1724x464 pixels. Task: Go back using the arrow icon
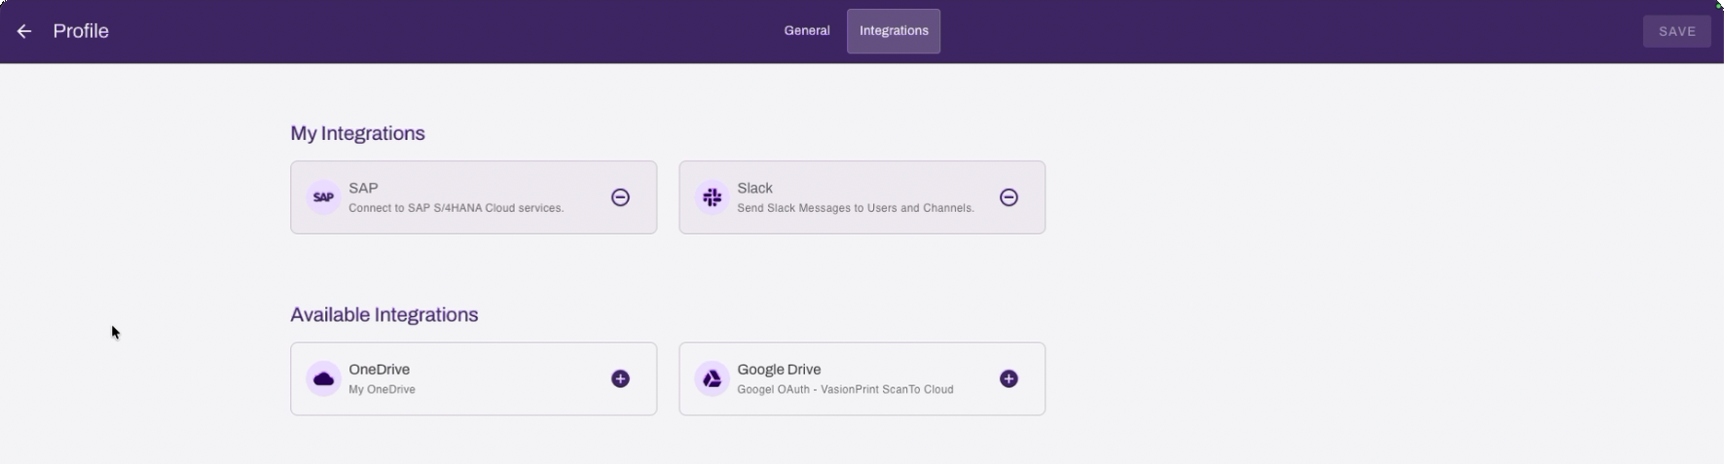[24, 31]
